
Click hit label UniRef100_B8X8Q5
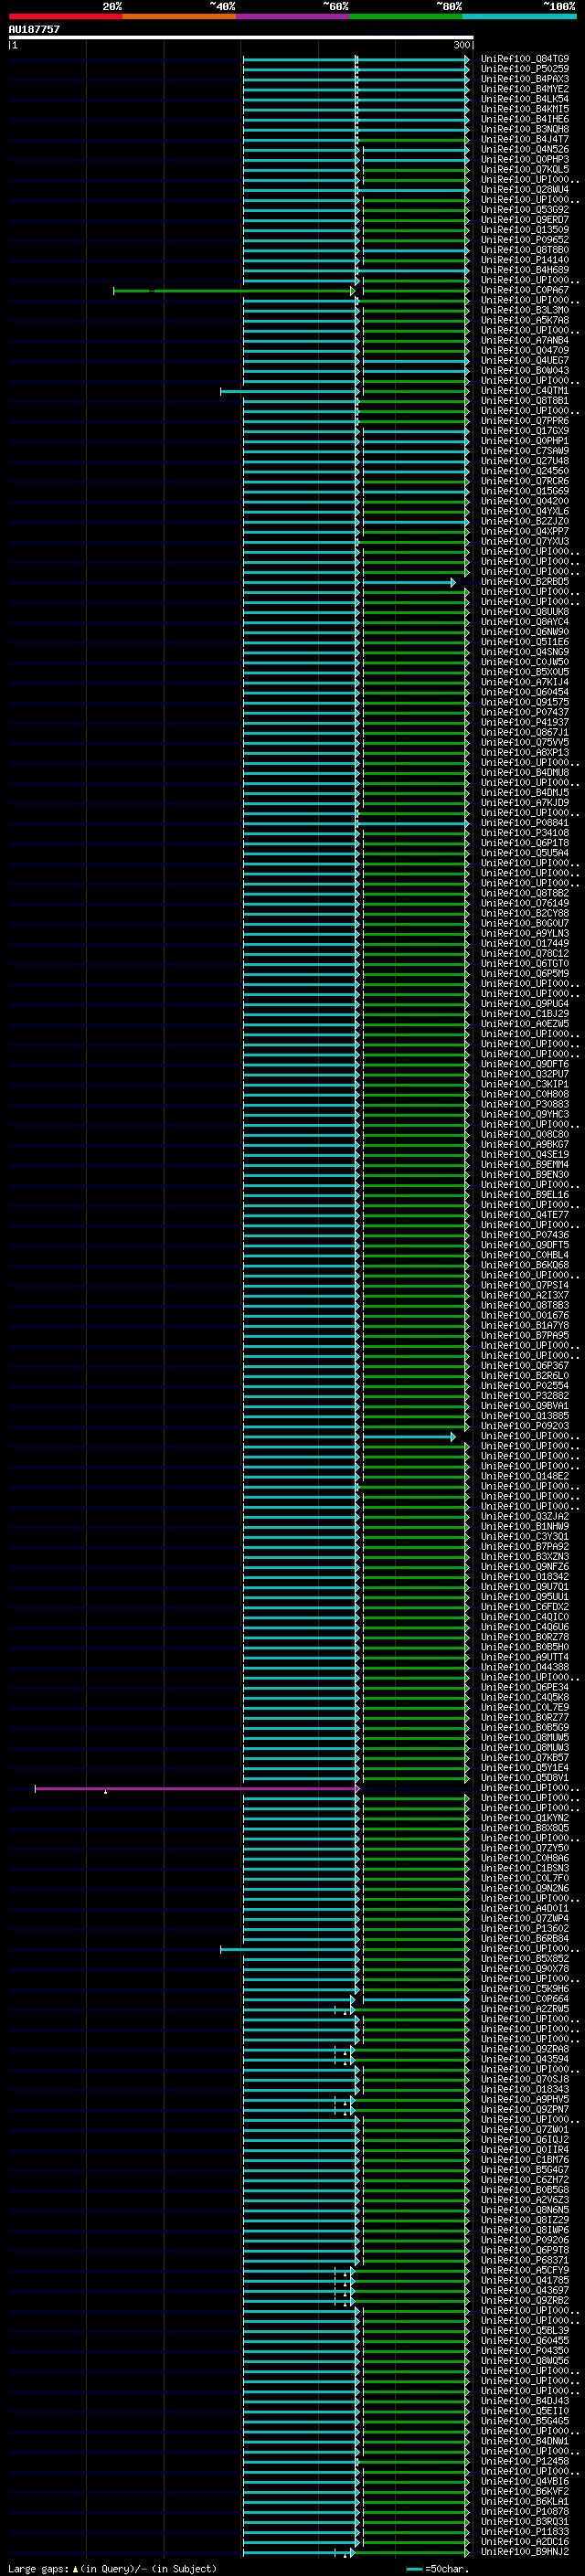[525, 1829]
